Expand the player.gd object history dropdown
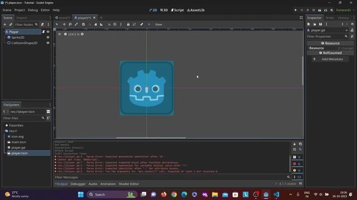The image size is (357, 200). point(346,30)
